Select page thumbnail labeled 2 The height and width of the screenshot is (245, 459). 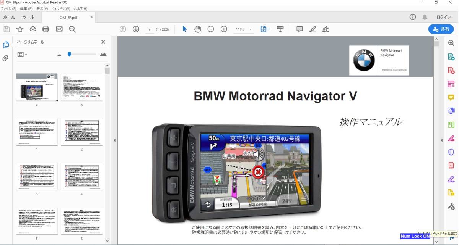[x=81, y=132]
